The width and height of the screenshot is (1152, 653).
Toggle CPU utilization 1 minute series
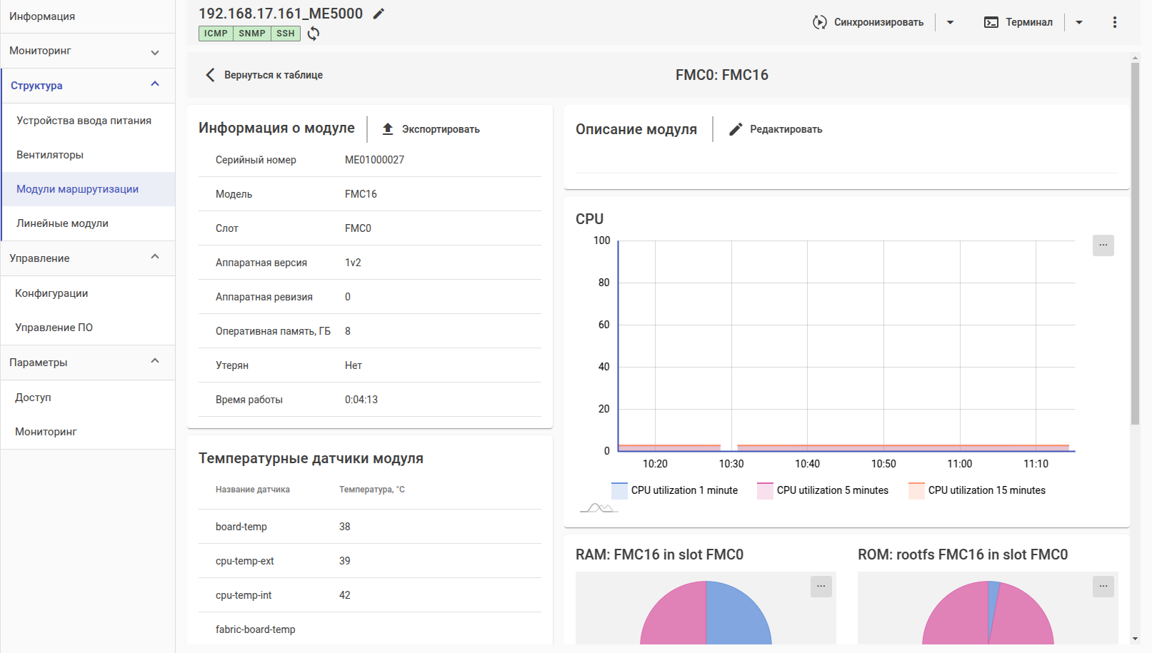pos(675,490)
